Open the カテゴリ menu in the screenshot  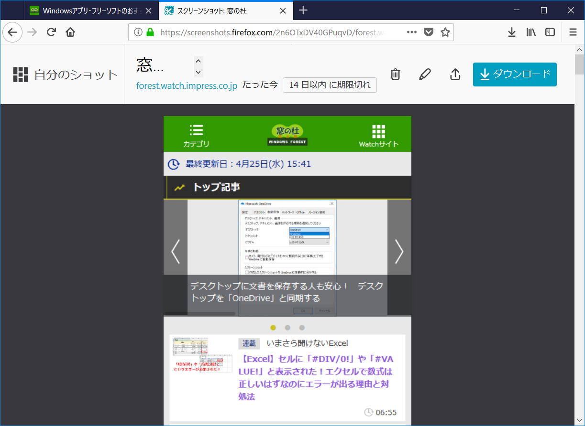[x=196, y=134]
